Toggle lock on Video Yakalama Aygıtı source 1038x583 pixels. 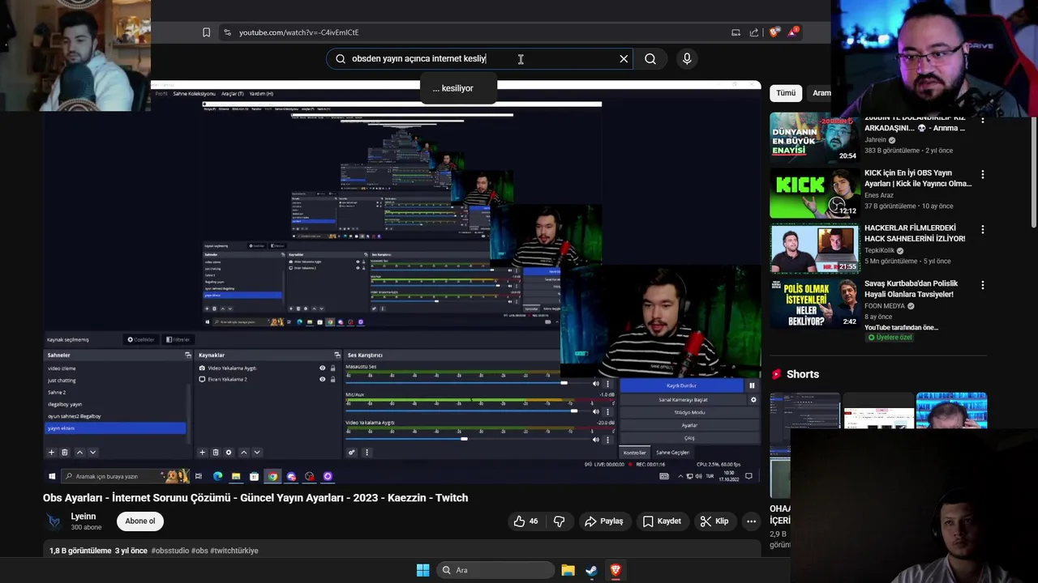[x=332, y=368]
